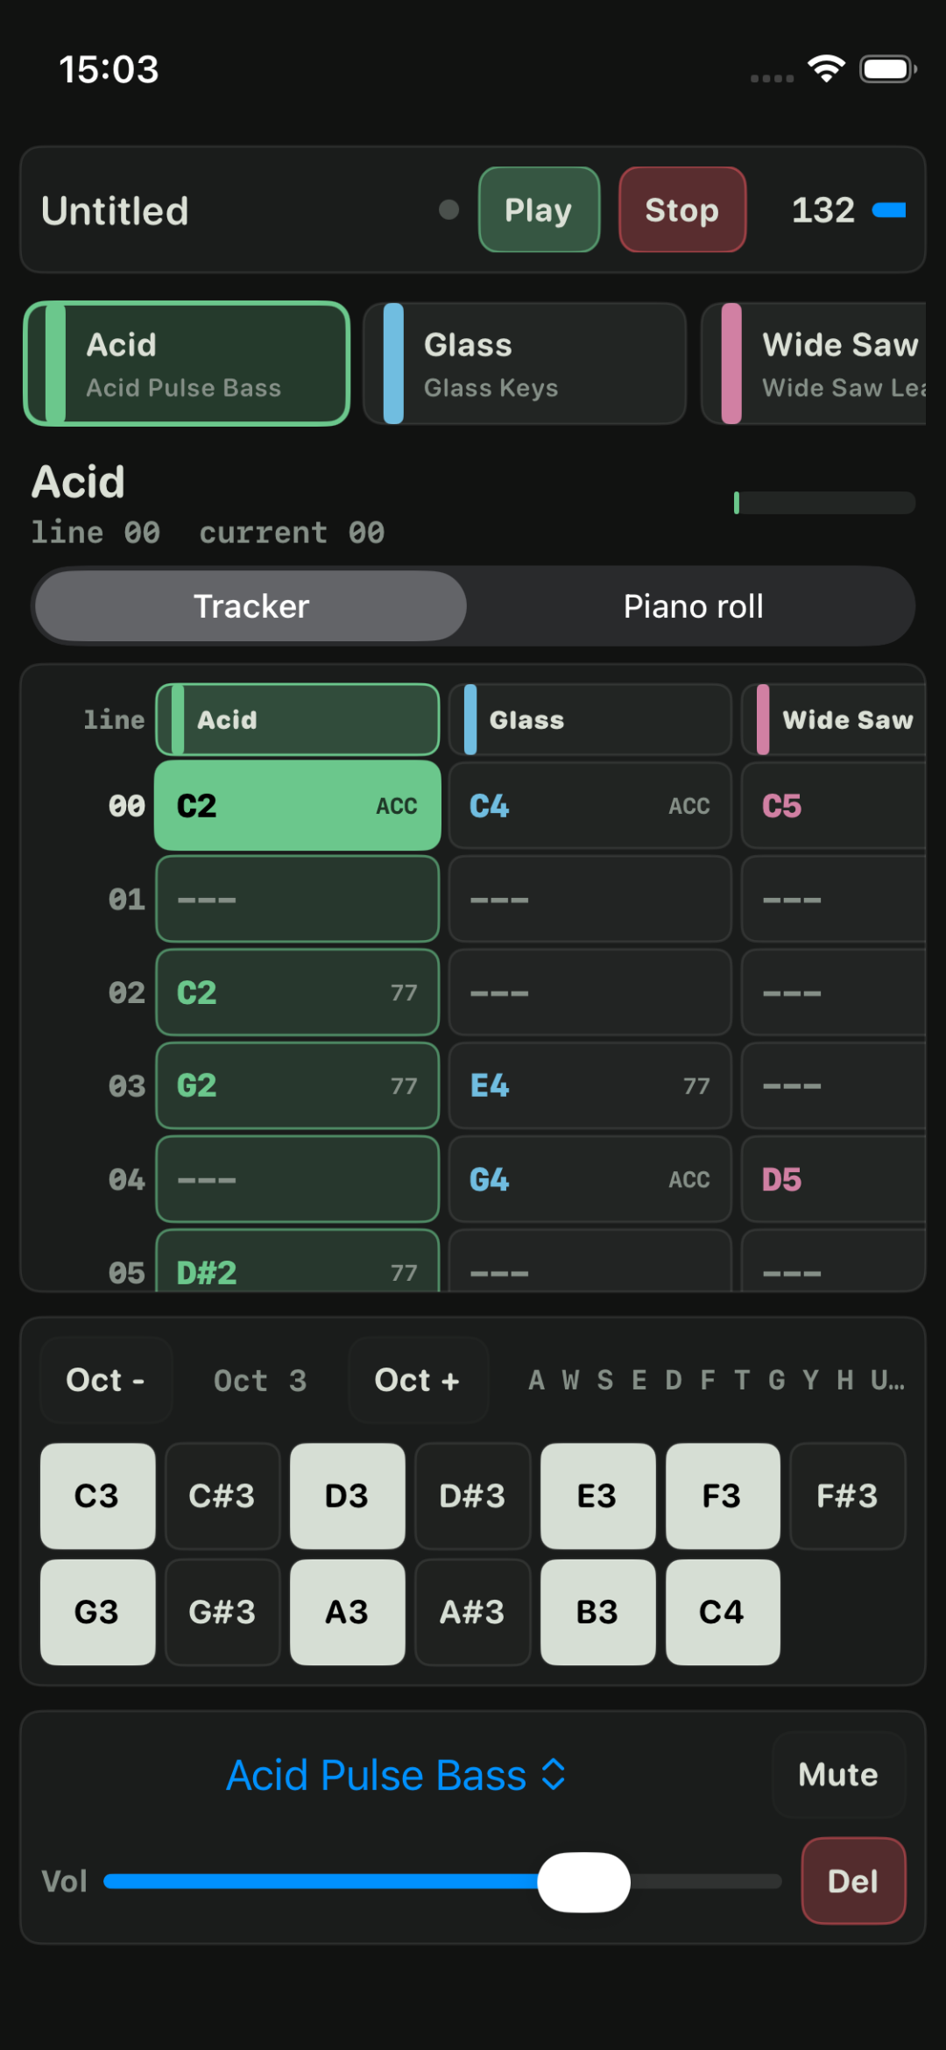
Task: Lower the octave with Oct -
Action: 106,1381
